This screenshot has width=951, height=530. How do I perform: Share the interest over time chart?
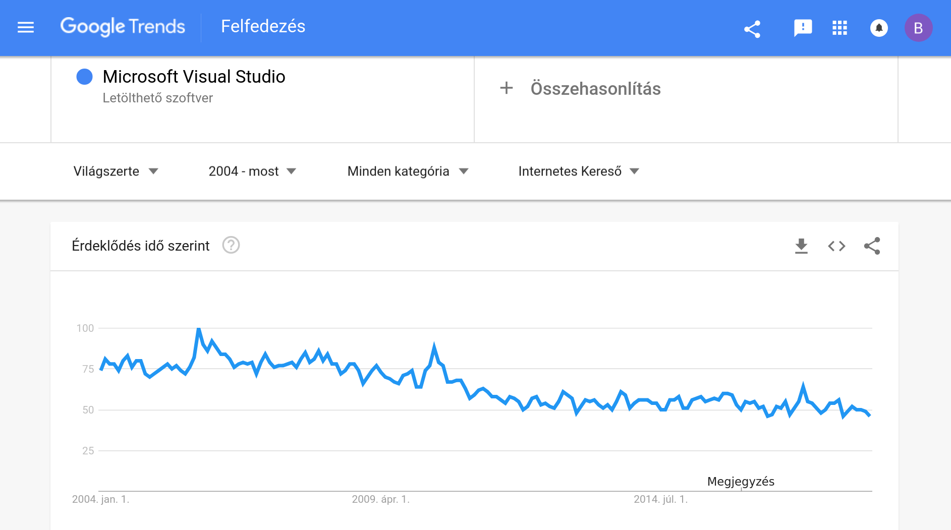click(x=872, y=246)
